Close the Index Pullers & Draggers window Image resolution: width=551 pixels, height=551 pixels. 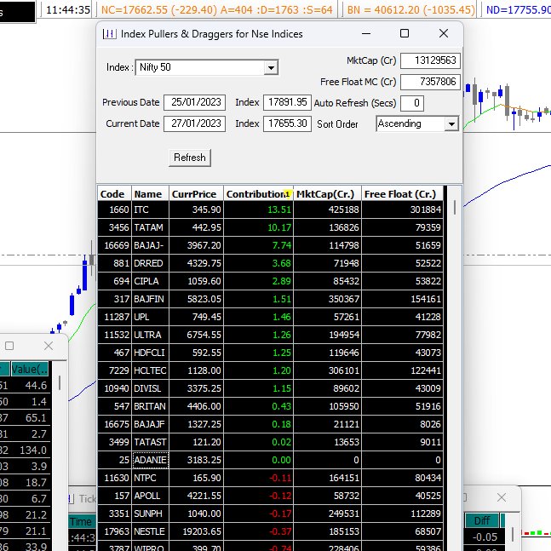pos(444,33)
